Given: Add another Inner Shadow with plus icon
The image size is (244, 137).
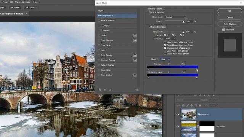Looking at the screenshot, I should tap(135, 41).
